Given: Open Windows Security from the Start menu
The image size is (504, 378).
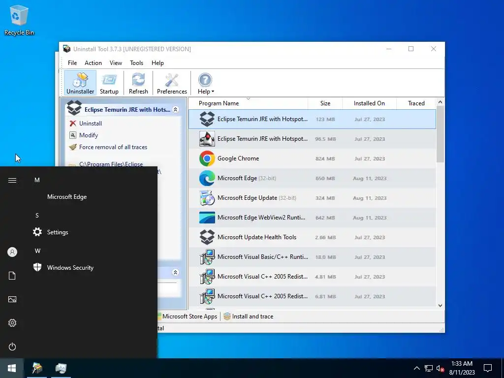Looking at the screenshot, I should point(70,267).
